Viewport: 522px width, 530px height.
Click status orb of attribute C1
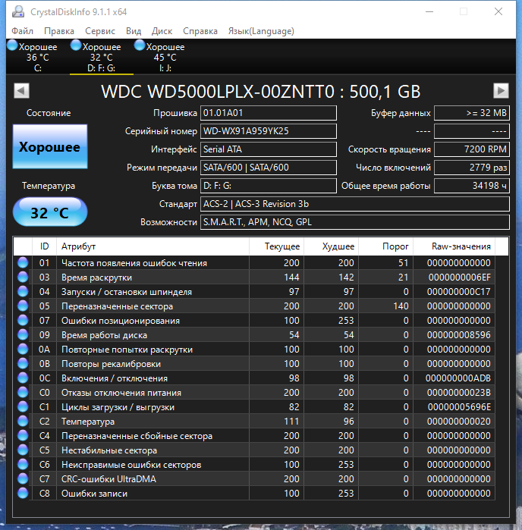pyautogui.click(x=23, y=407)
